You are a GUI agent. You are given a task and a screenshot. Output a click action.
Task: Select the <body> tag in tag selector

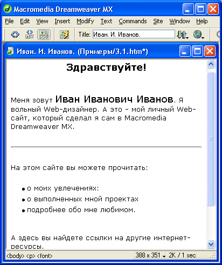[15, 256]
